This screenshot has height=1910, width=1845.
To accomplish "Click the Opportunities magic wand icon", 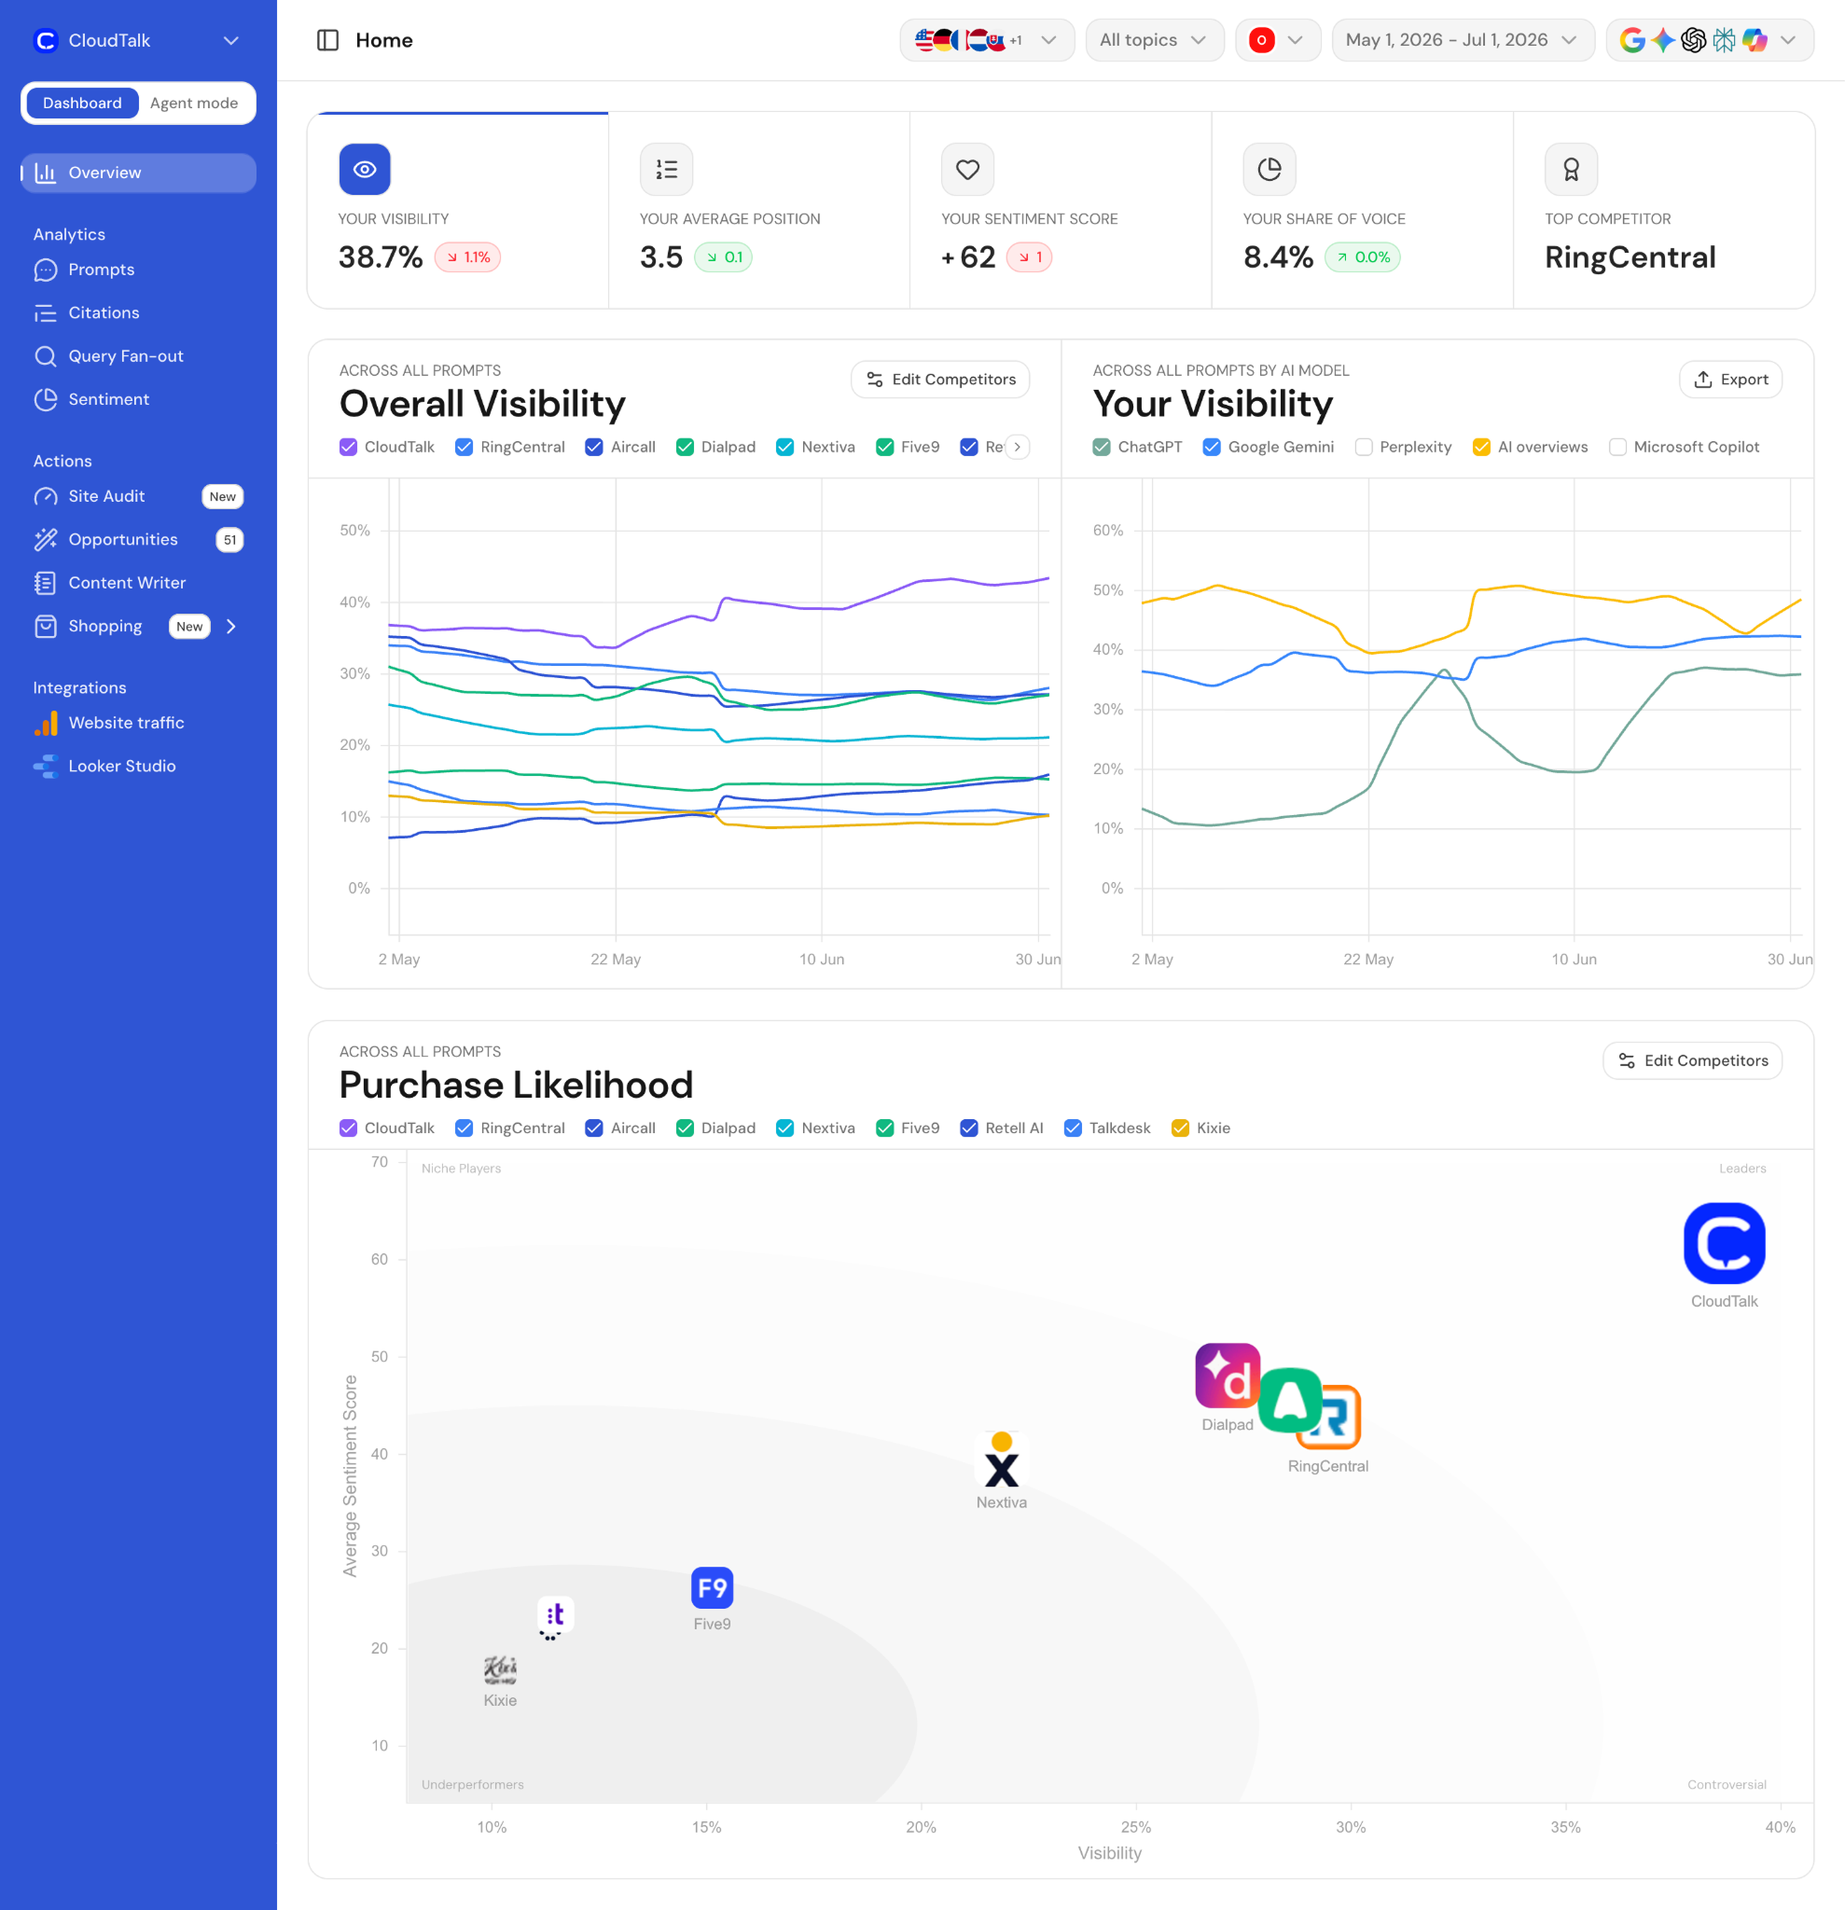I will [45, 540].
